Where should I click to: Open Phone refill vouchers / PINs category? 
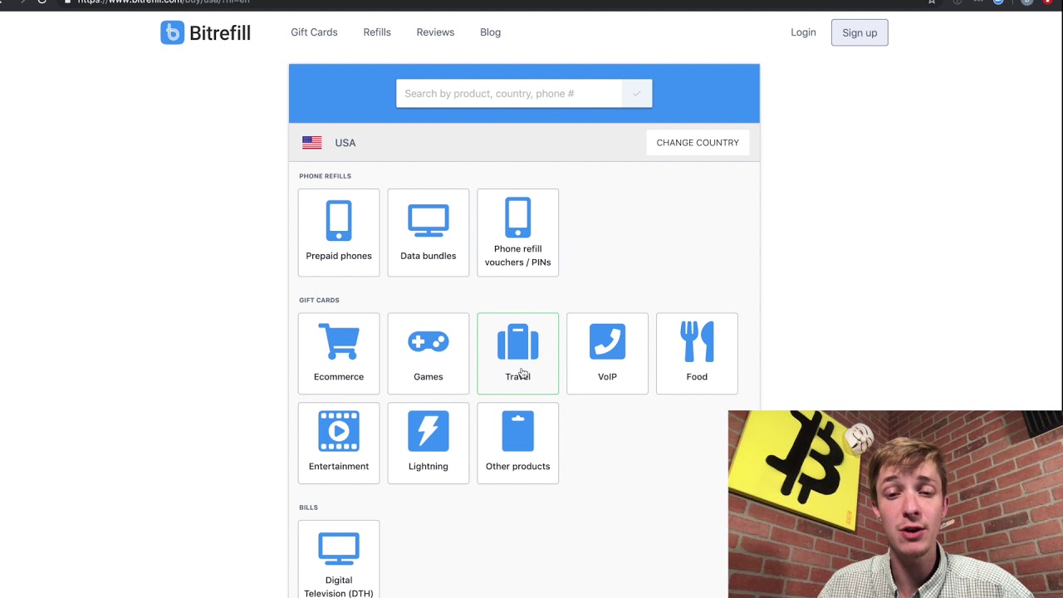tap(517, 233)
